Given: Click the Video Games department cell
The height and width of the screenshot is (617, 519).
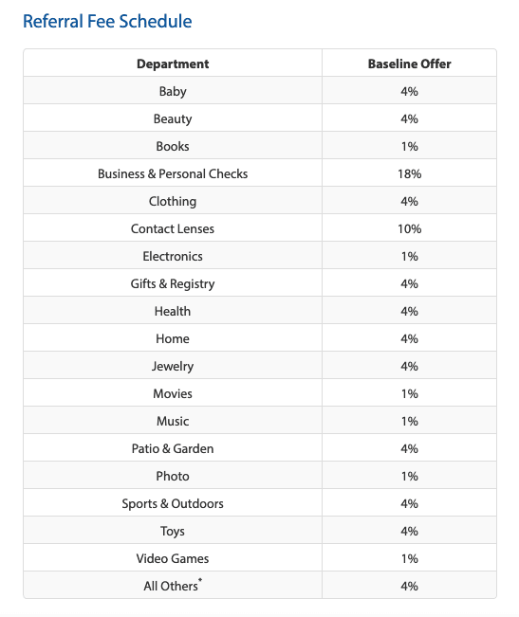Looking at the screenshot, I should pos(173,558).
